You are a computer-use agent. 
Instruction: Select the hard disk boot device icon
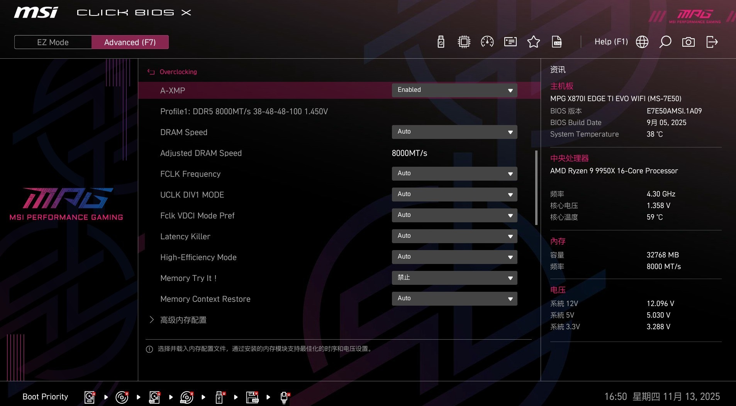(x=90, y=397)
